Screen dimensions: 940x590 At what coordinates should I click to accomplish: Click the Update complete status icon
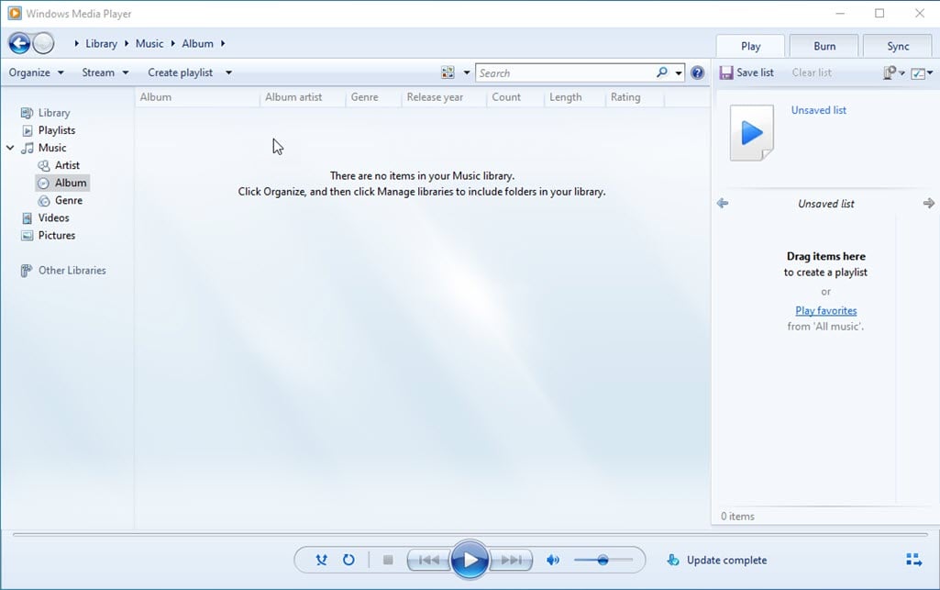click(672, 560)
